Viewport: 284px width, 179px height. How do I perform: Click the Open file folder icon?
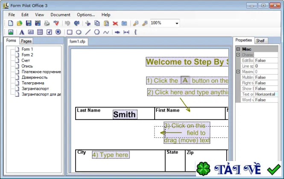pos(19,23)
